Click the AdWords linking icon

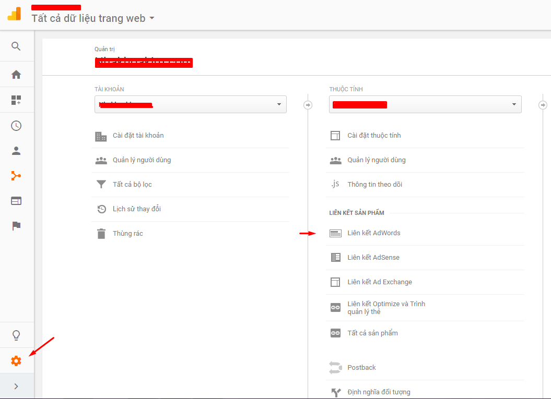(x=336, y=233)
